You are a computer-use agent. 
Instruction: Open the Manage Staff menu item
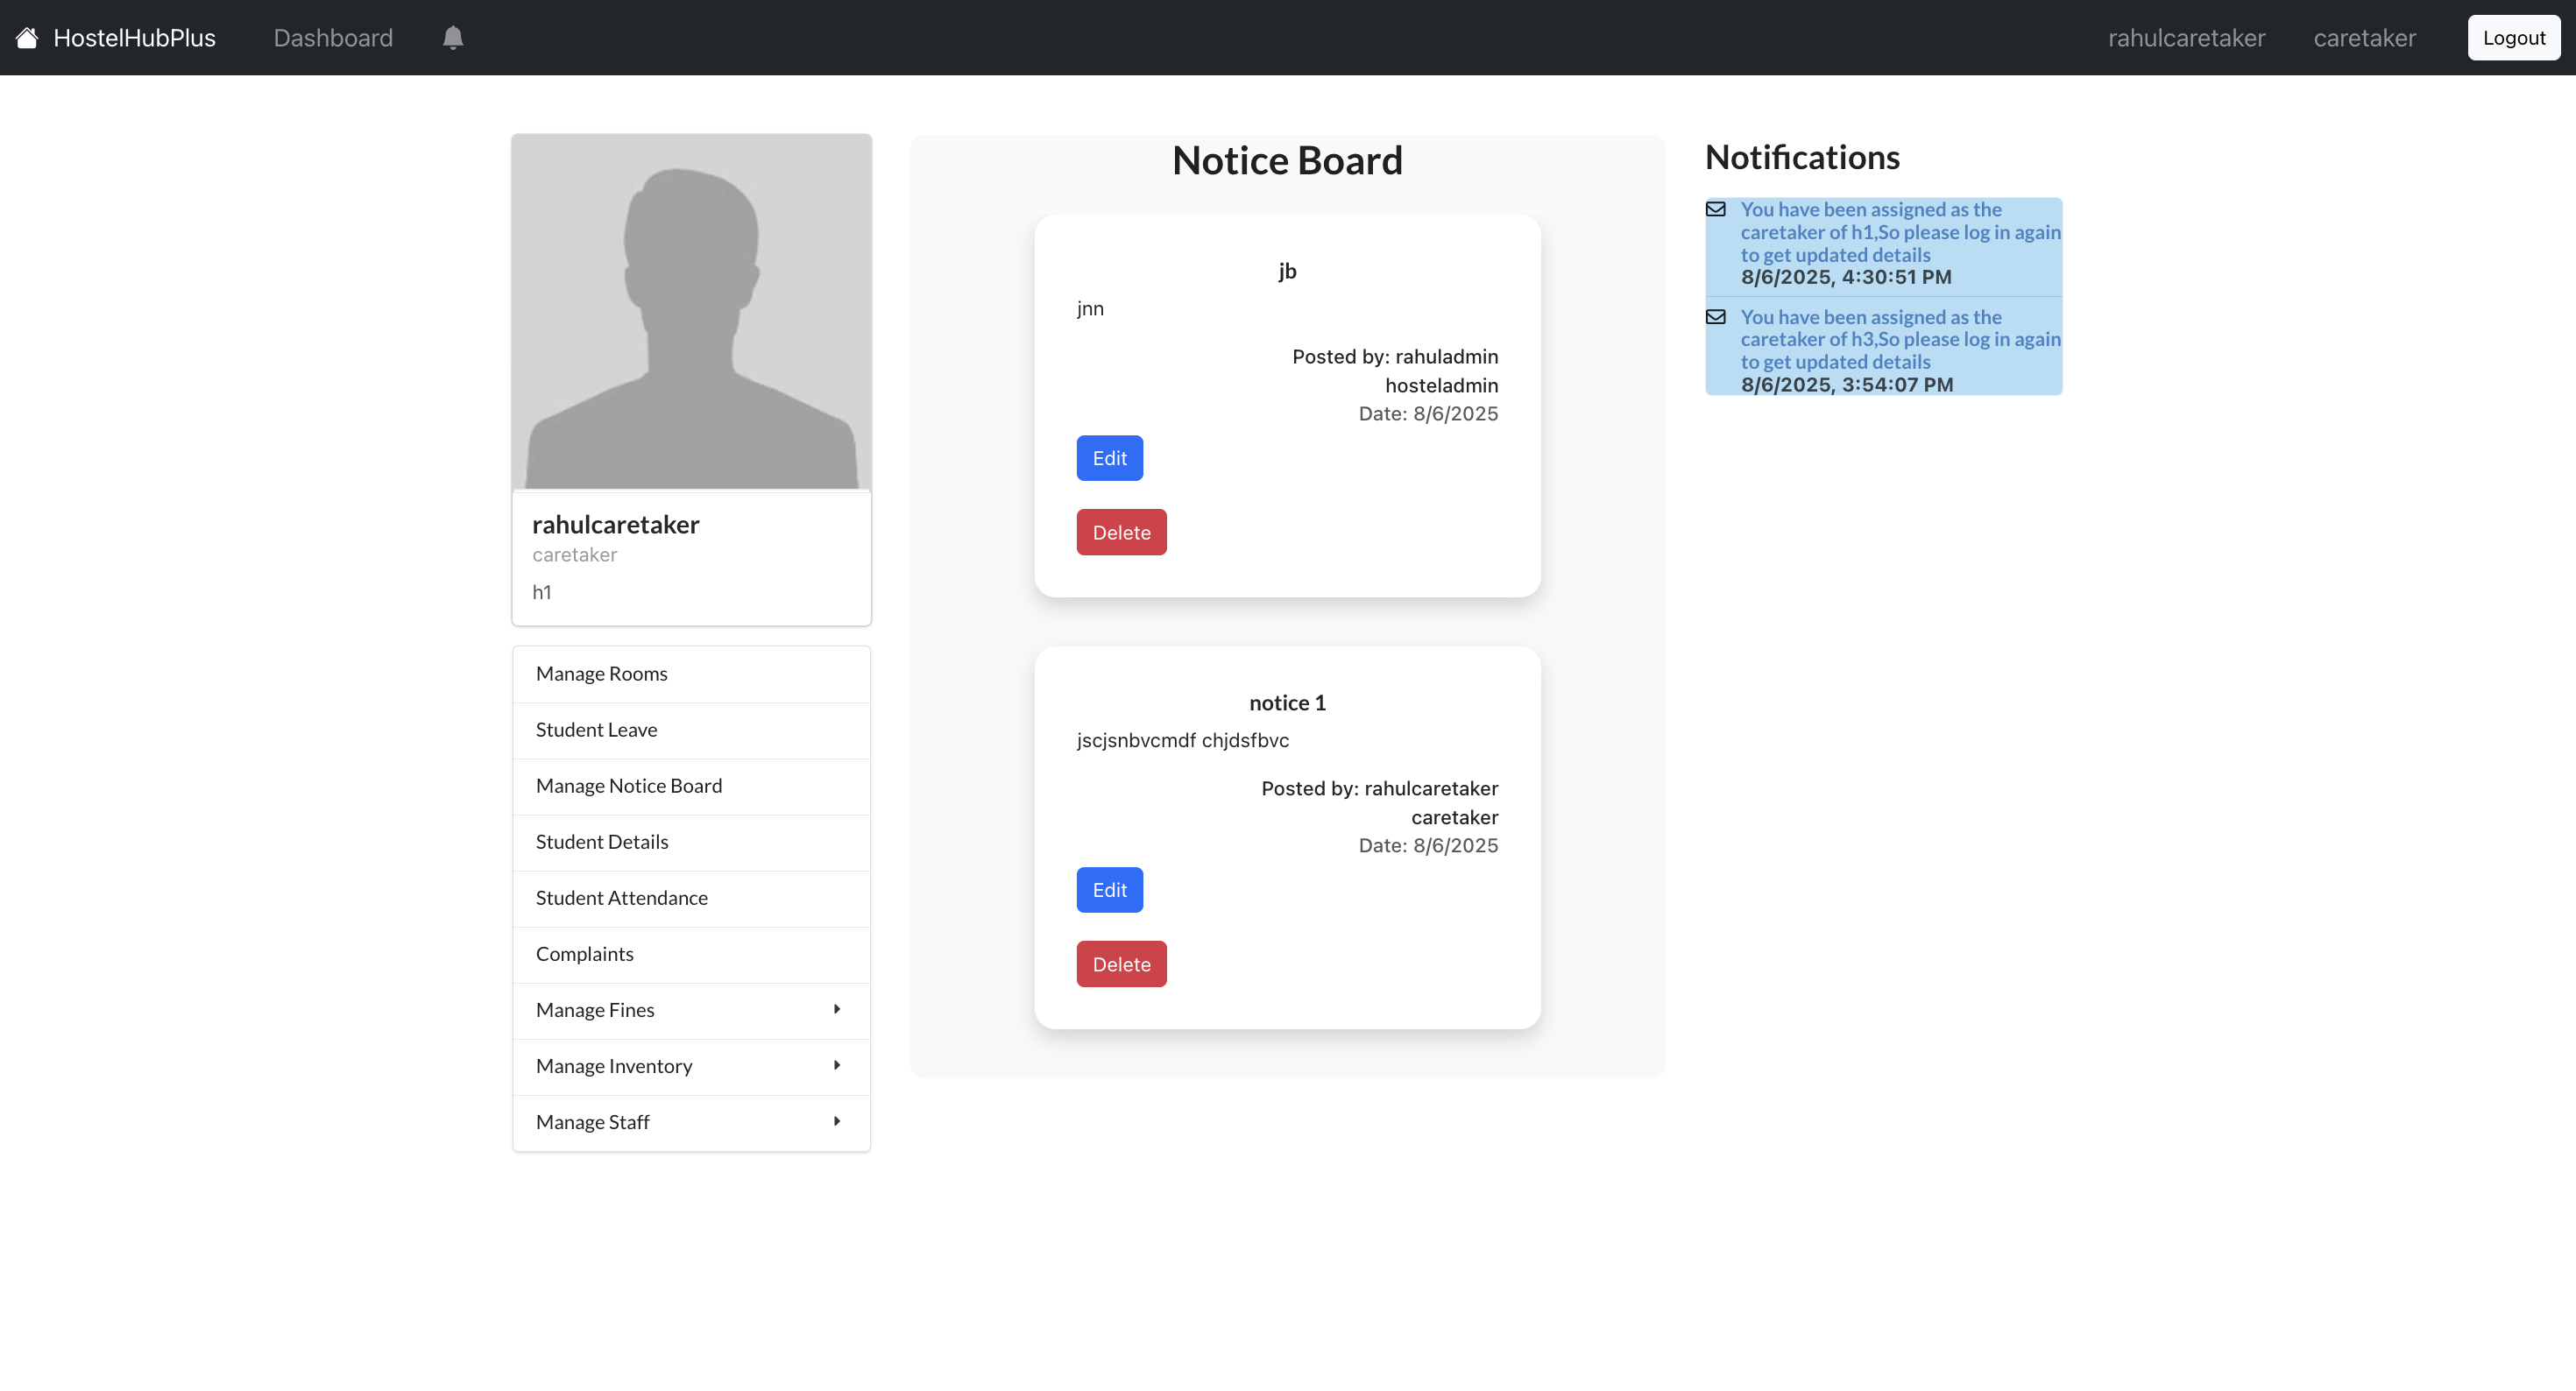[x=691, y=1122]
